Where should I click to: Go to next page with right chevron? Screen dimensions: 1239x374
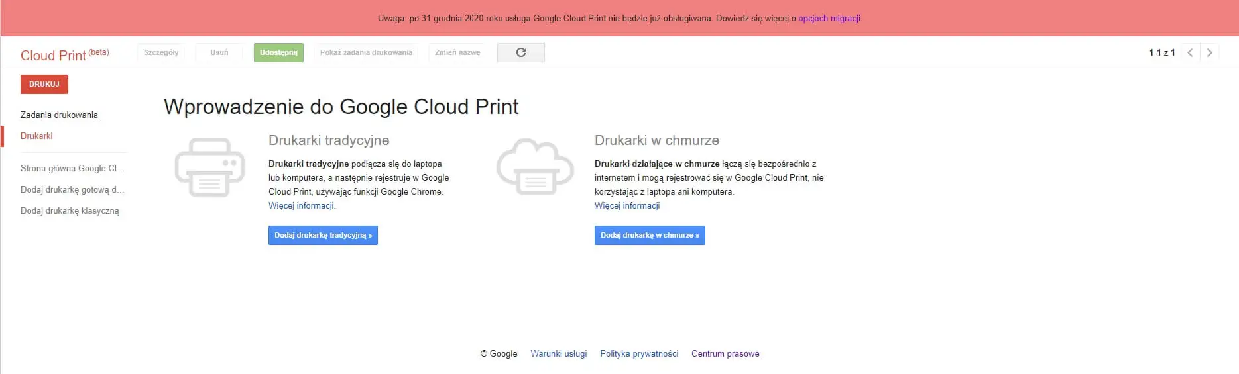coord(1209,52)
